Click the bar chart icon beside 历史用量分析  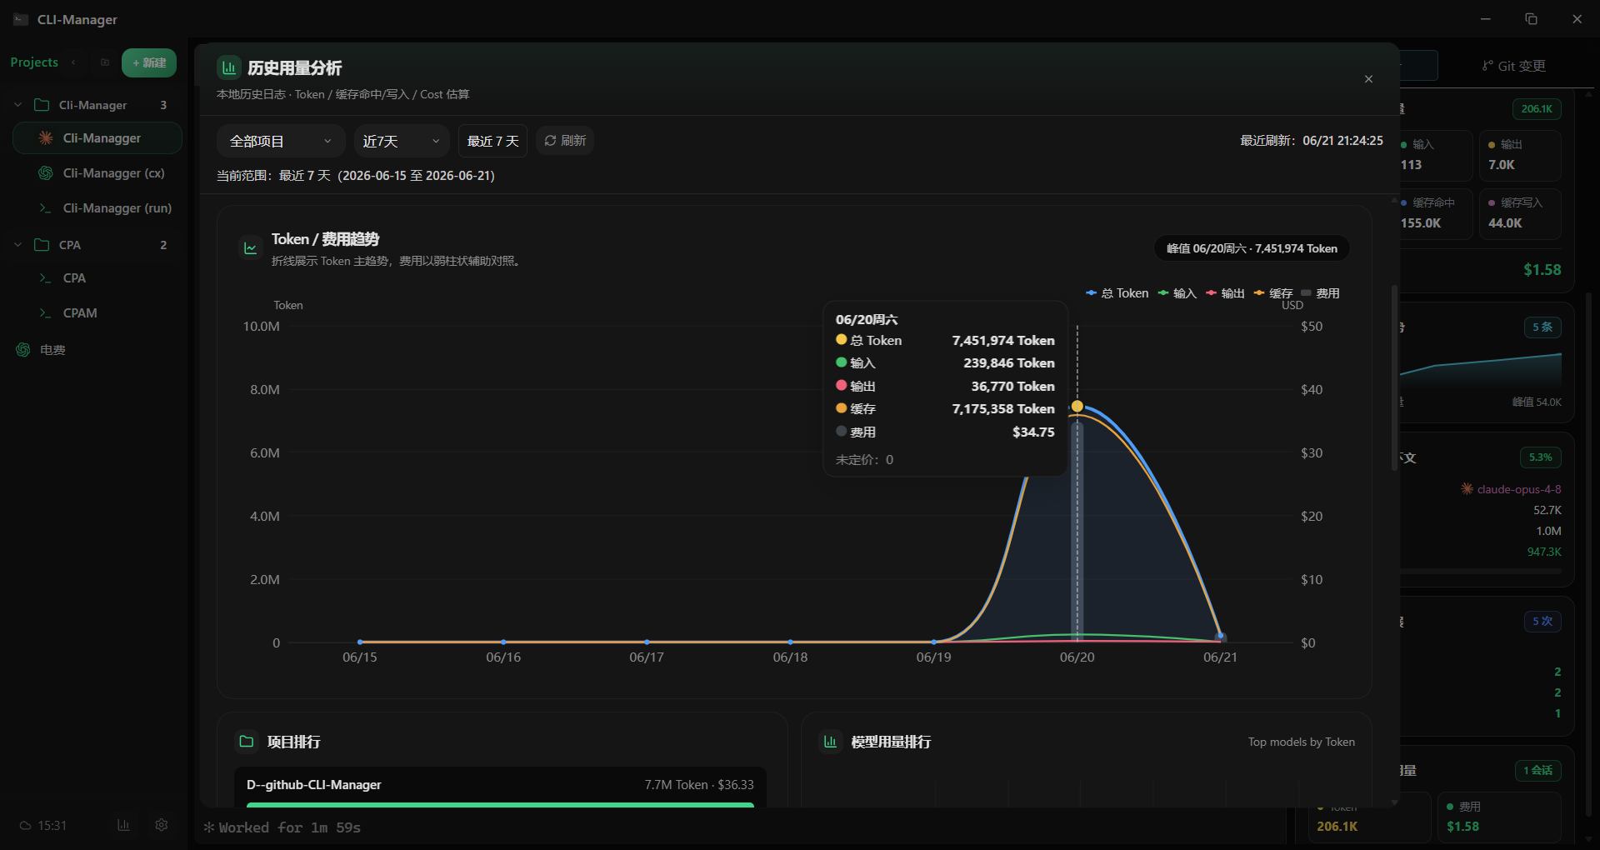229,67
